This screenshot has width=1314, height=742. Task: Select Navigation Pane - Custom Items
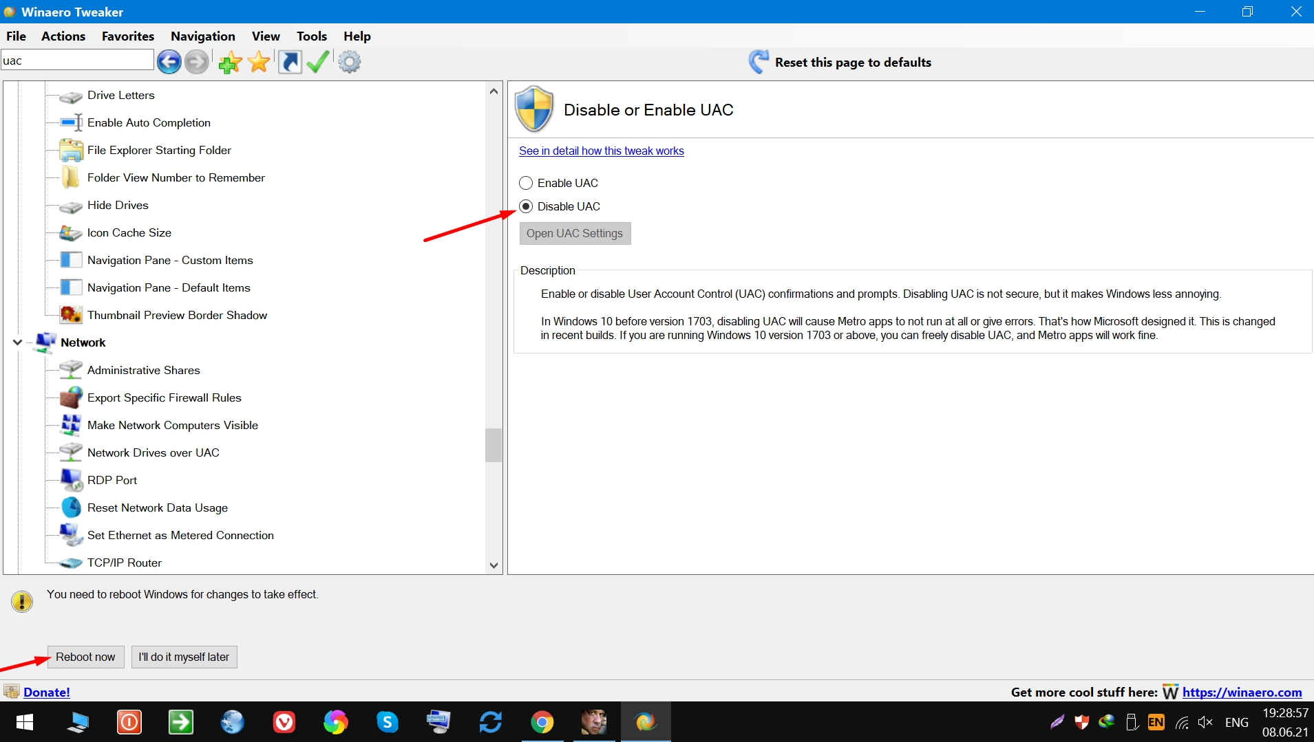click(170, 260)
